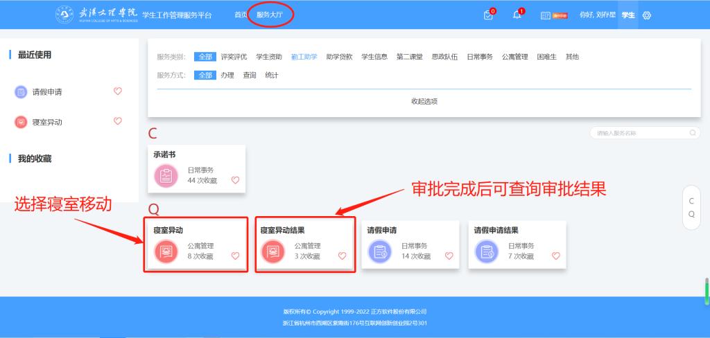Toggle favorite heart on 承诺书 card
The height and width of the screenshot is (338, 710).
235,180
